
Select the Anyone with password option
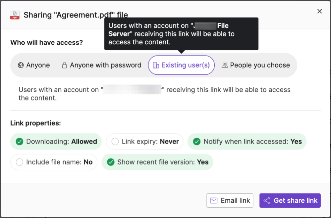(101, 65)
